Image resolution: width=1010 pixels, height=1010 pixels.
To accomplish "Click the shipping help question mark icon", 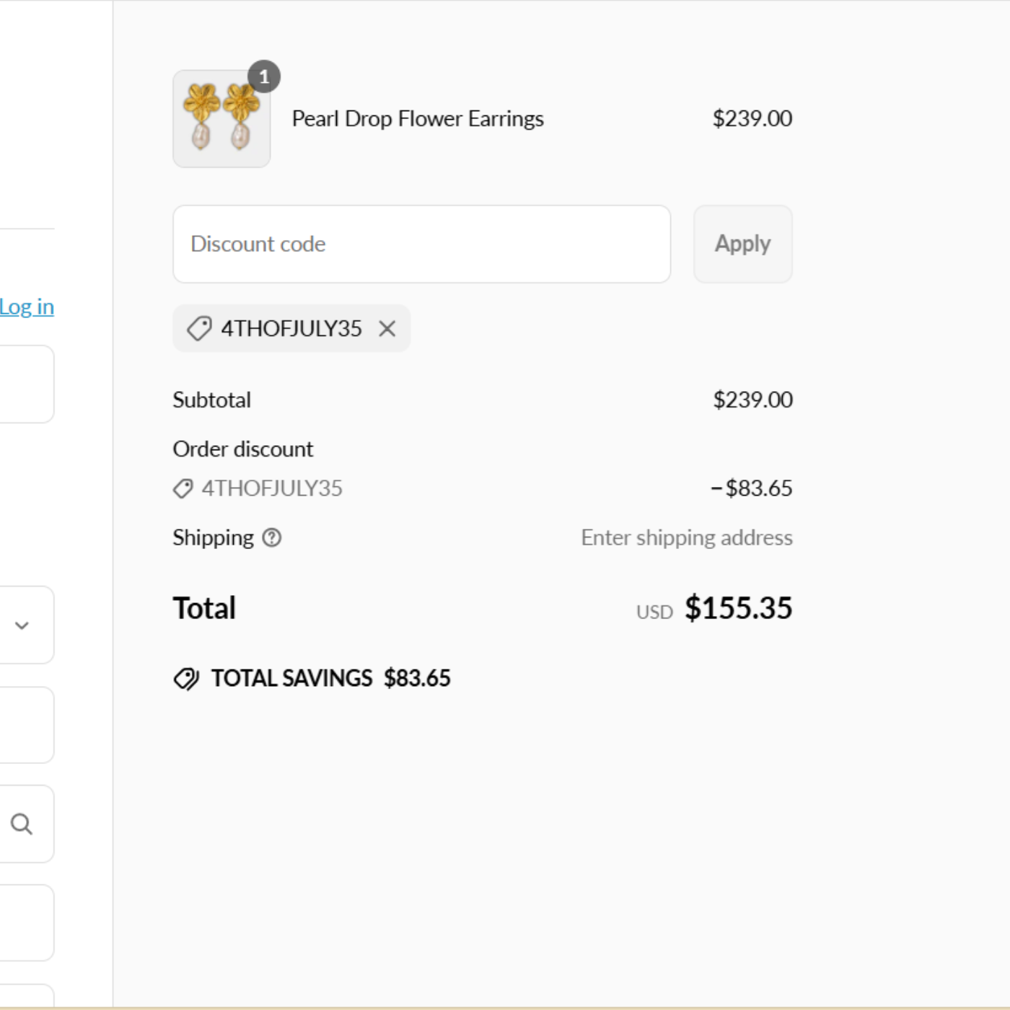I will (272, 537).
